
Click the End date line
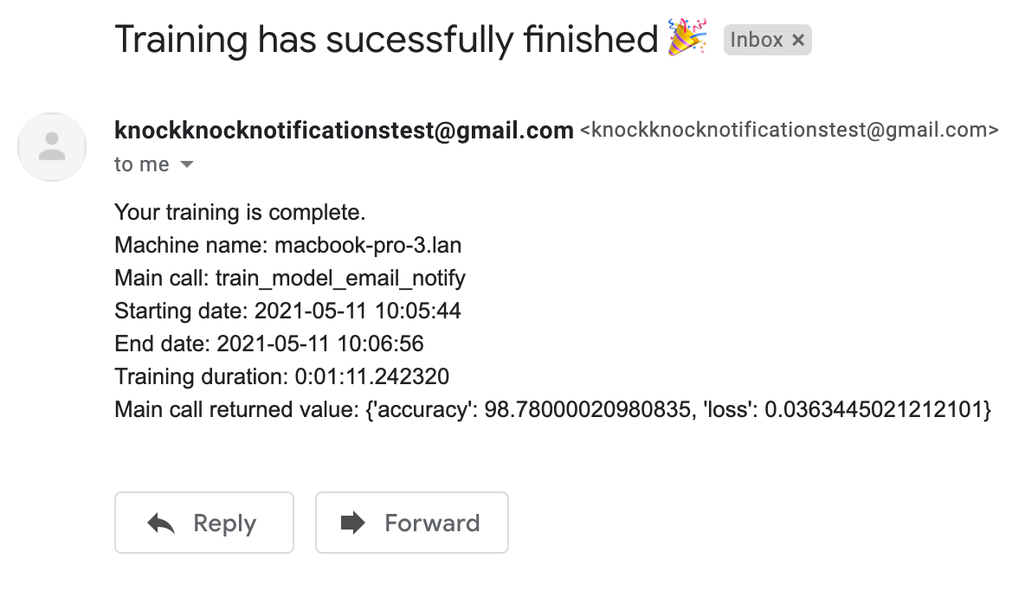(269, 344)
